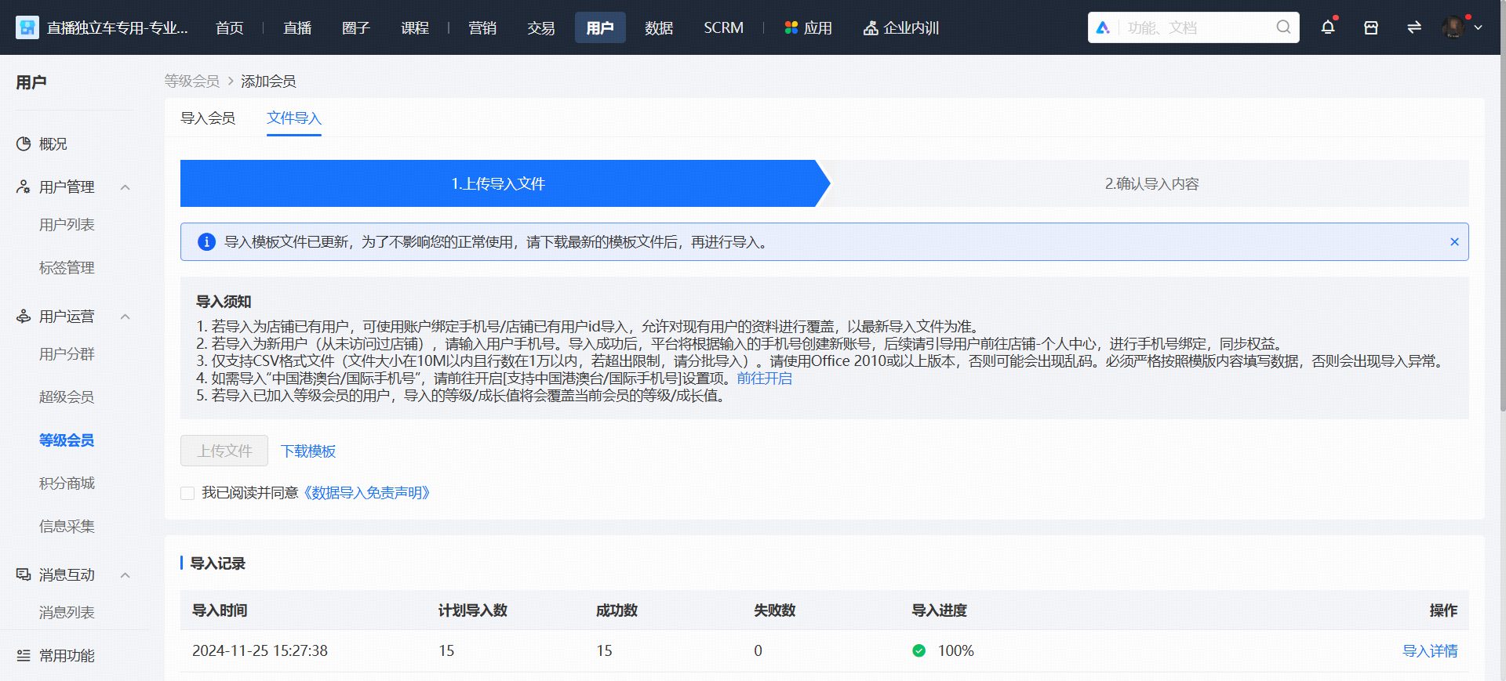The height and width of the screenshot is (681, 1506).
Task: Open the 数据导入免责声明 link
Action: [x=367, y=493]
